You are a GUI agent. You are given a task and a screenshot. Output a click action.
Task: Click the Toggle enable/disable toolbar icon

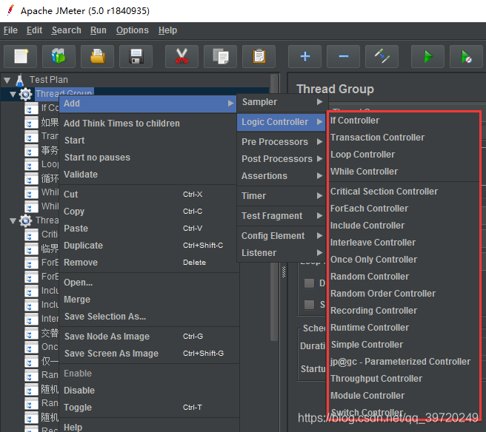(382, 56)
